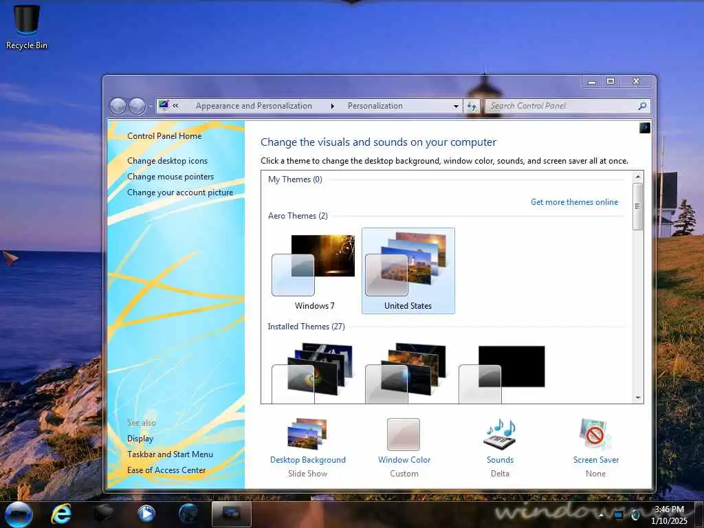Click the Installed Themes (27) heading
Image resolution: width=704 pixels, height=528 pixels.
306,327
